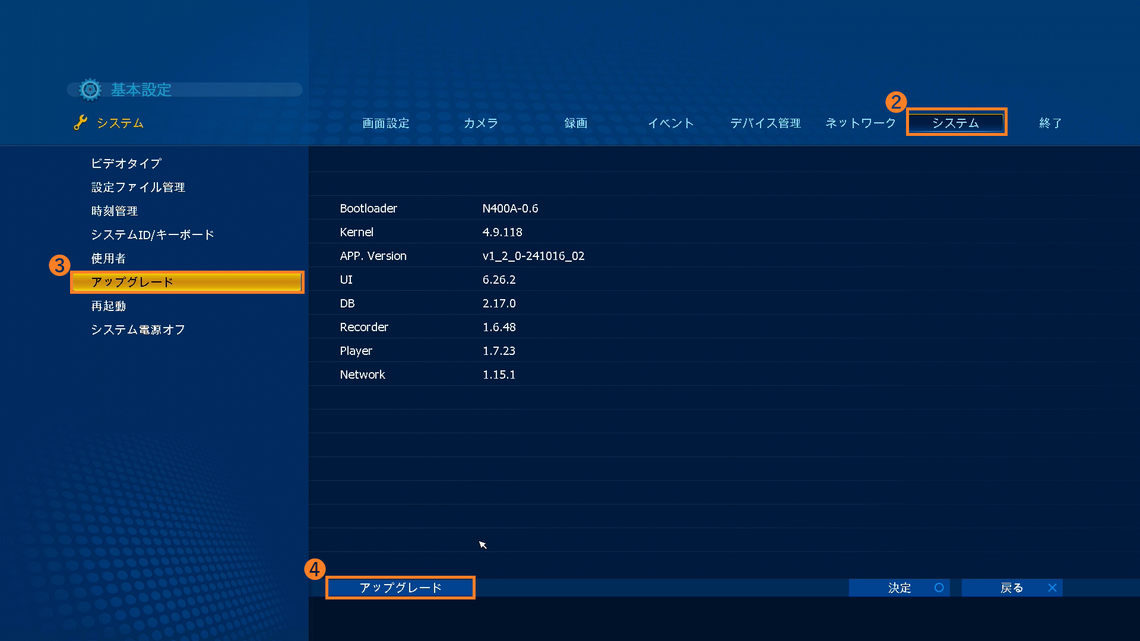Switch to the カメラ tab

click(x=480, y=123)
